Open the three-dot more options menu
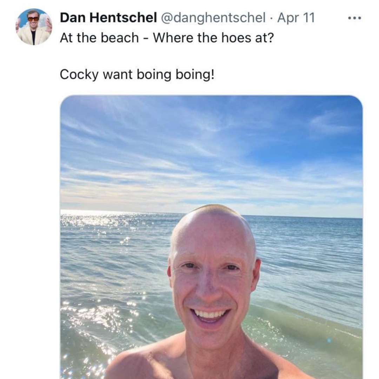 click(354, 18)
